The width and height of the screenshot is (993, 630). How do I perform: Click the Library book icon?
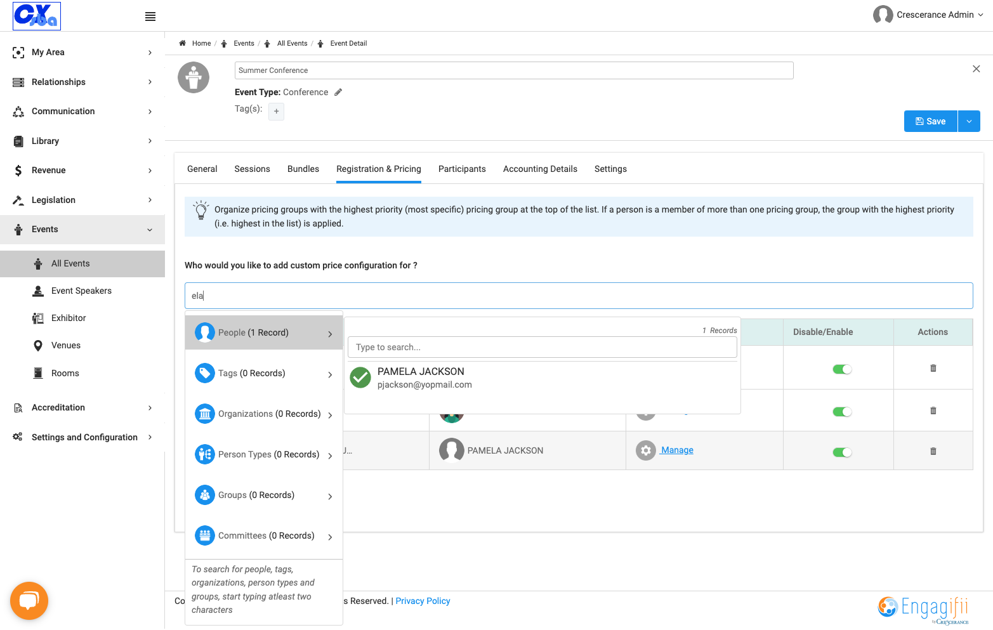(18, 141)
